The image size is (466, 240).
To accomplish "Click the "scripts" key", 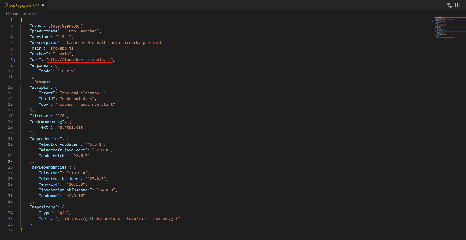I will (x=40, y=87).
